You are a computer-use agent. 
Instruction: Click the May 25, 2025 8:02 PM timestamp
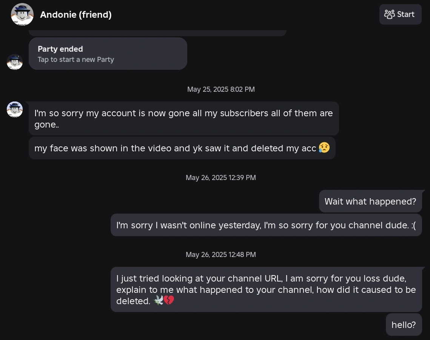[221, 89]
